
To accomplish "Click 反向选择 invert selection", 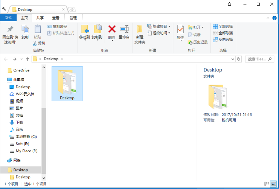I will (x=223, y=39).
